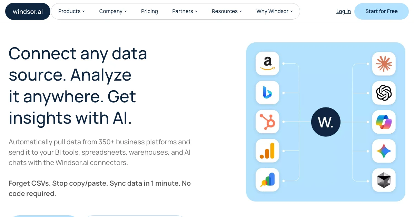Expand the Resources dropdown
Viewport: 414px width, 217px height.
[227, 11]
